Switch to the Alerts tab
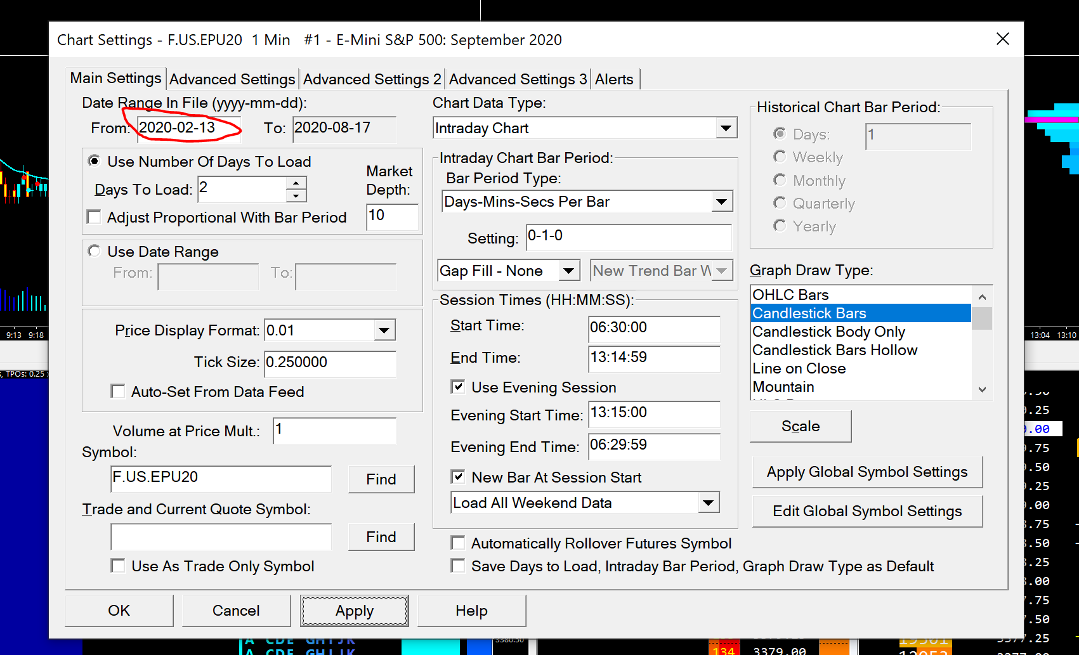1079x655 pixels. [614, 79]
